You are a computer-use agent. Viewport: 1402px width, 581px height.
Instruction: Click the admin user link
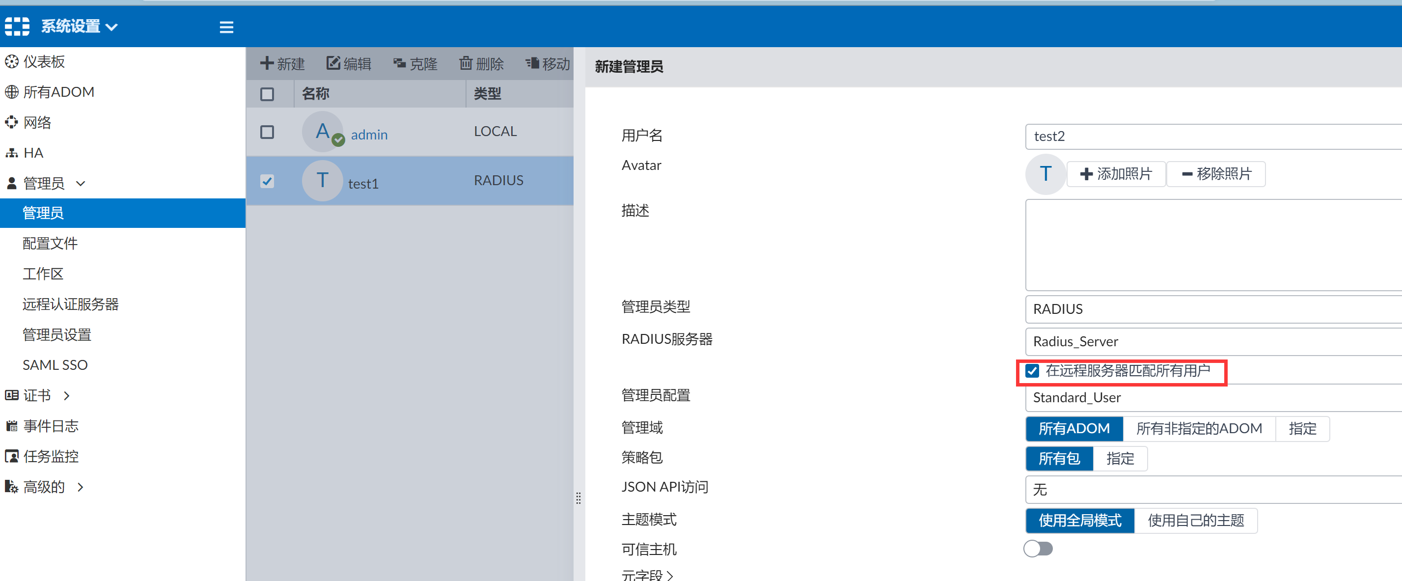369,135
